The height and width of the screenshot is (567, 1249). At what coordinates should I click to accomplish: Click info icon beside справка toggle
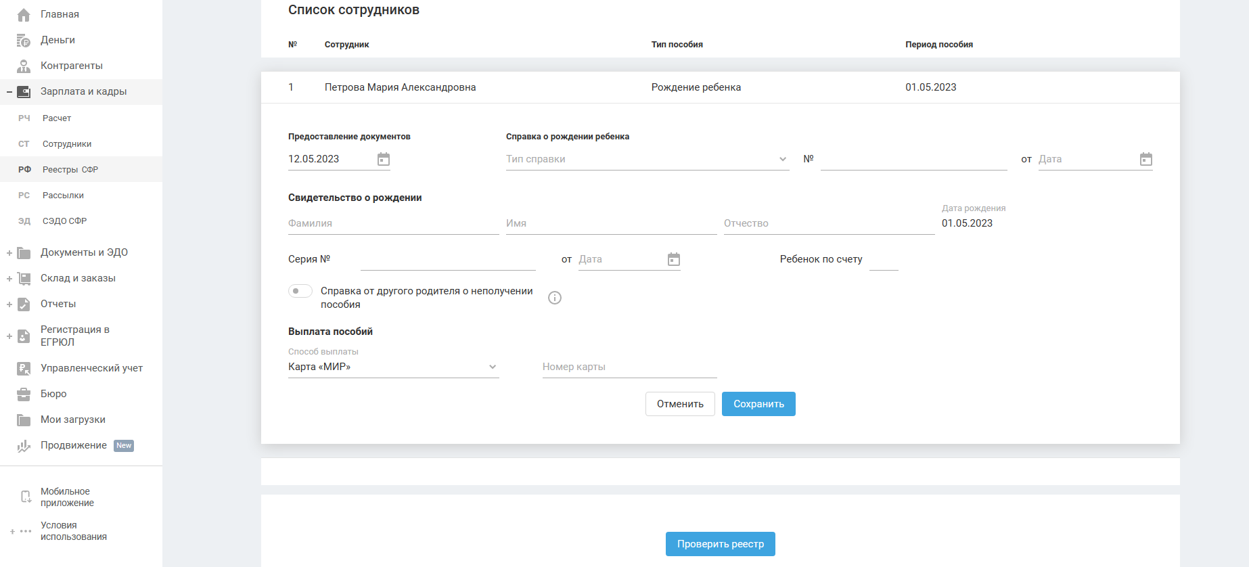555,298
